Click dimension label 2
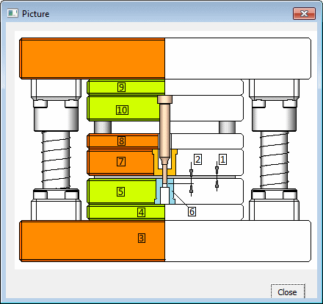The height and width of the screenshot is (304, 323). pos(198,159)
